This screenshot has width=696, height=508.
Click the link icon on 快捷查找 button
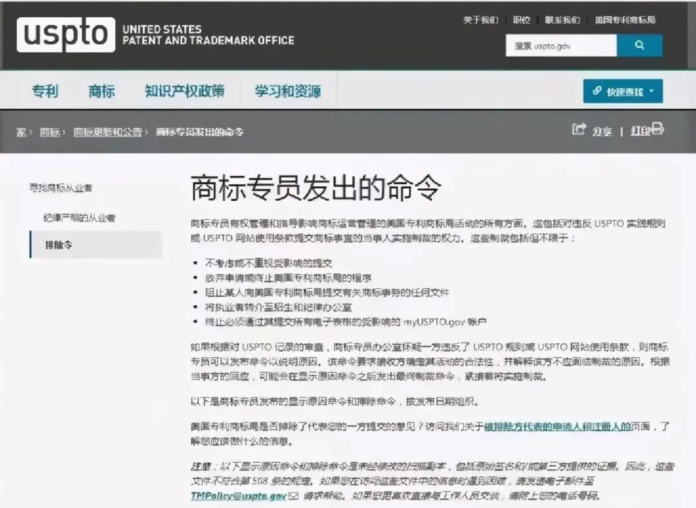[597, 91]
